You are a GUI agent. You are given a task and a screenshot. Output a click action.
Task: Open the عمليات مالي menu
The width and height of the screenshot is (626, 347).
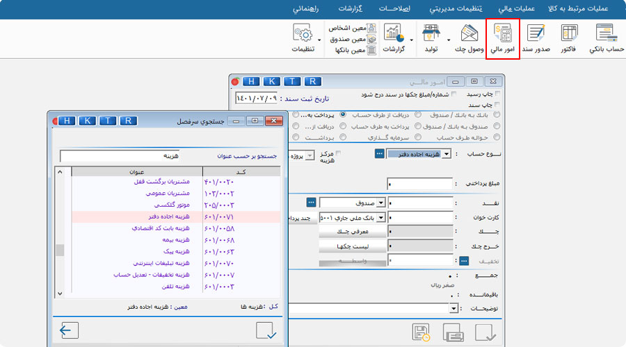click(516, 8)
